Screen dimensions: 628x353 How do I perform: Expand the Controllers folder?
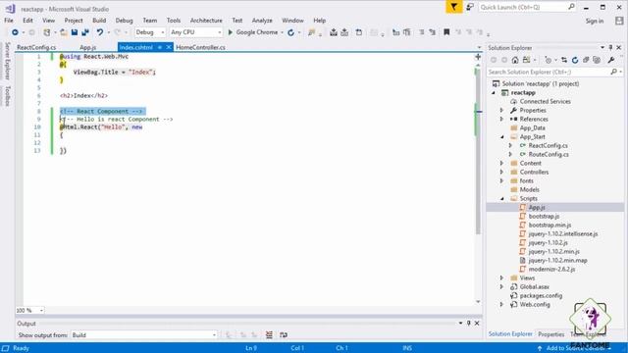point(501,173)
